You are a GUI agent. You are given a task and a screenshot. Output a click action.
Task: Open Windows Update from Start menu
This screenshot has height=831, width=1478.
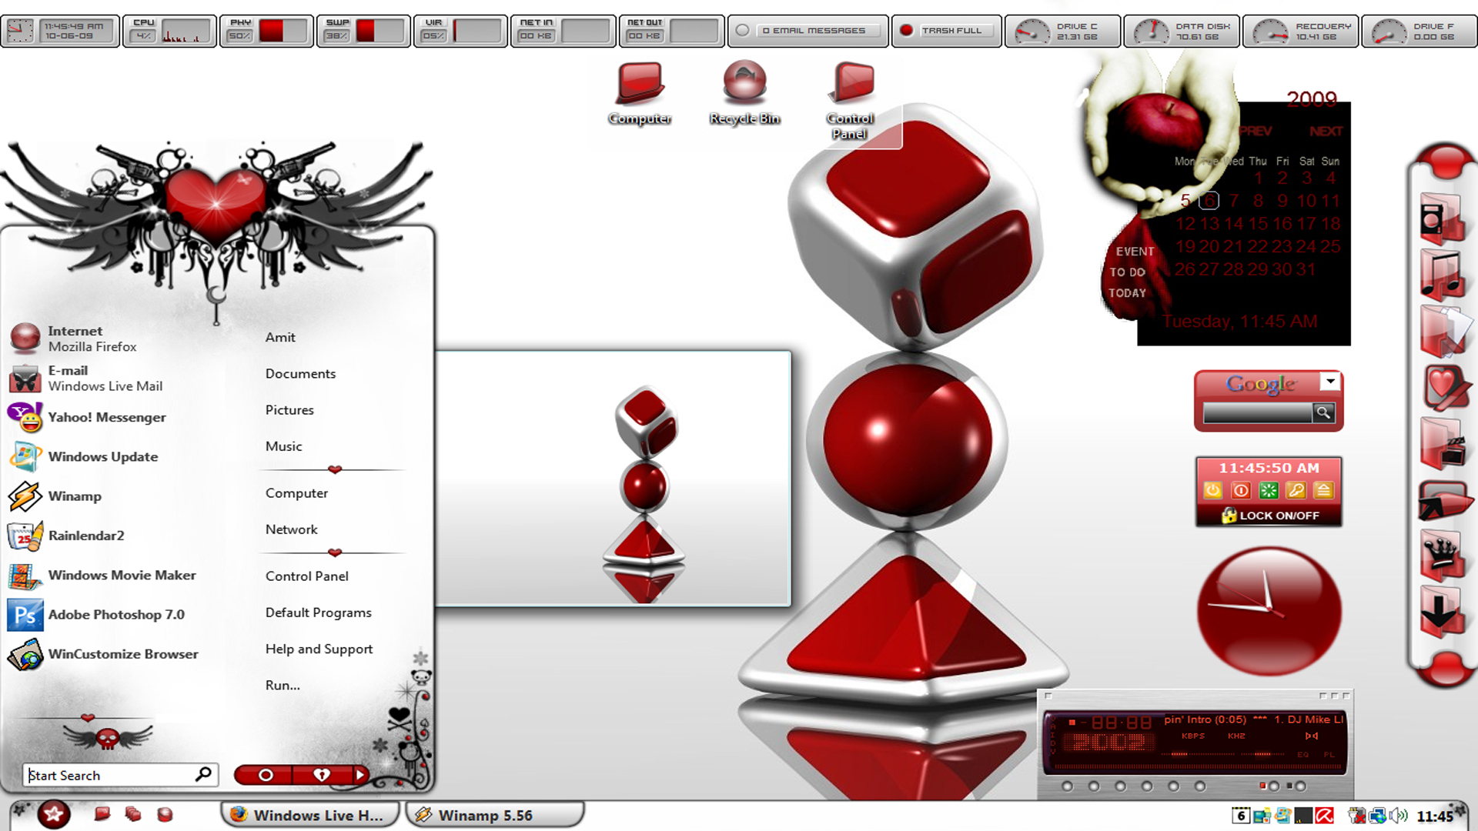83,456
